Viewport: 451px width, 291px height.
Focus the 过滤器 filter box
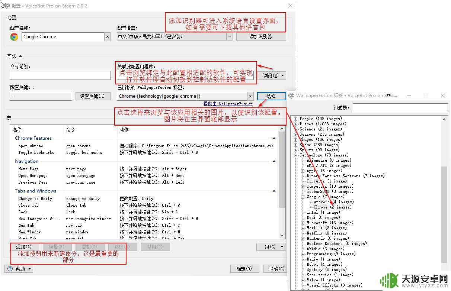(x=400, y=108)
